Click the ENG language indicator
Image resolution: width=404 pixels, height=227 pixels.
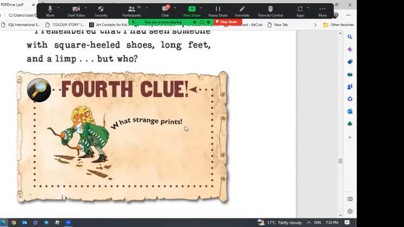coord(318,223)
